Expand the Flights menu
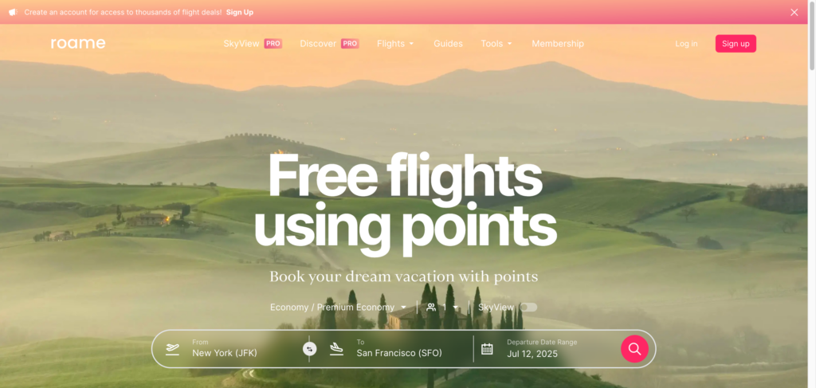 click(x=395, y=44)
